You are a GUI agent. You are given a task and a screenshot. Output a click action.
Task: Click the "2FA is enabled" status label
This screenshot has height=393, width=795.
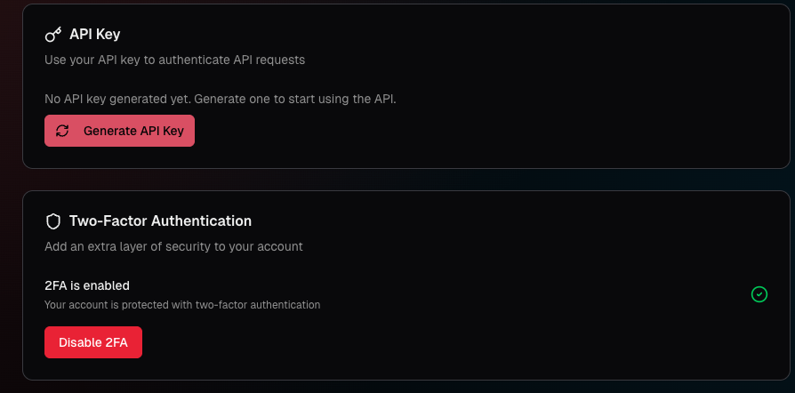tap(87, 285)
